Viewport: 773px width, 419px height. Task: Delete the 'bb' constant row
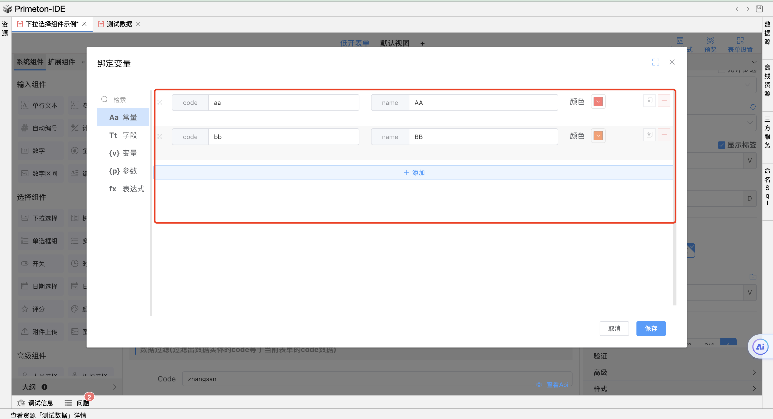click(x=664, y=135)
